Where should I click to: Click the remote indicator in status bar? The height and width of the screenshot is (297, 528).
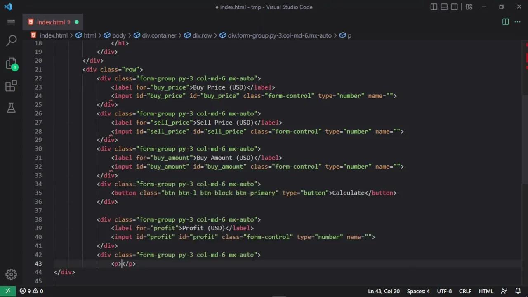pyautogui.click(x=7, y=291)
